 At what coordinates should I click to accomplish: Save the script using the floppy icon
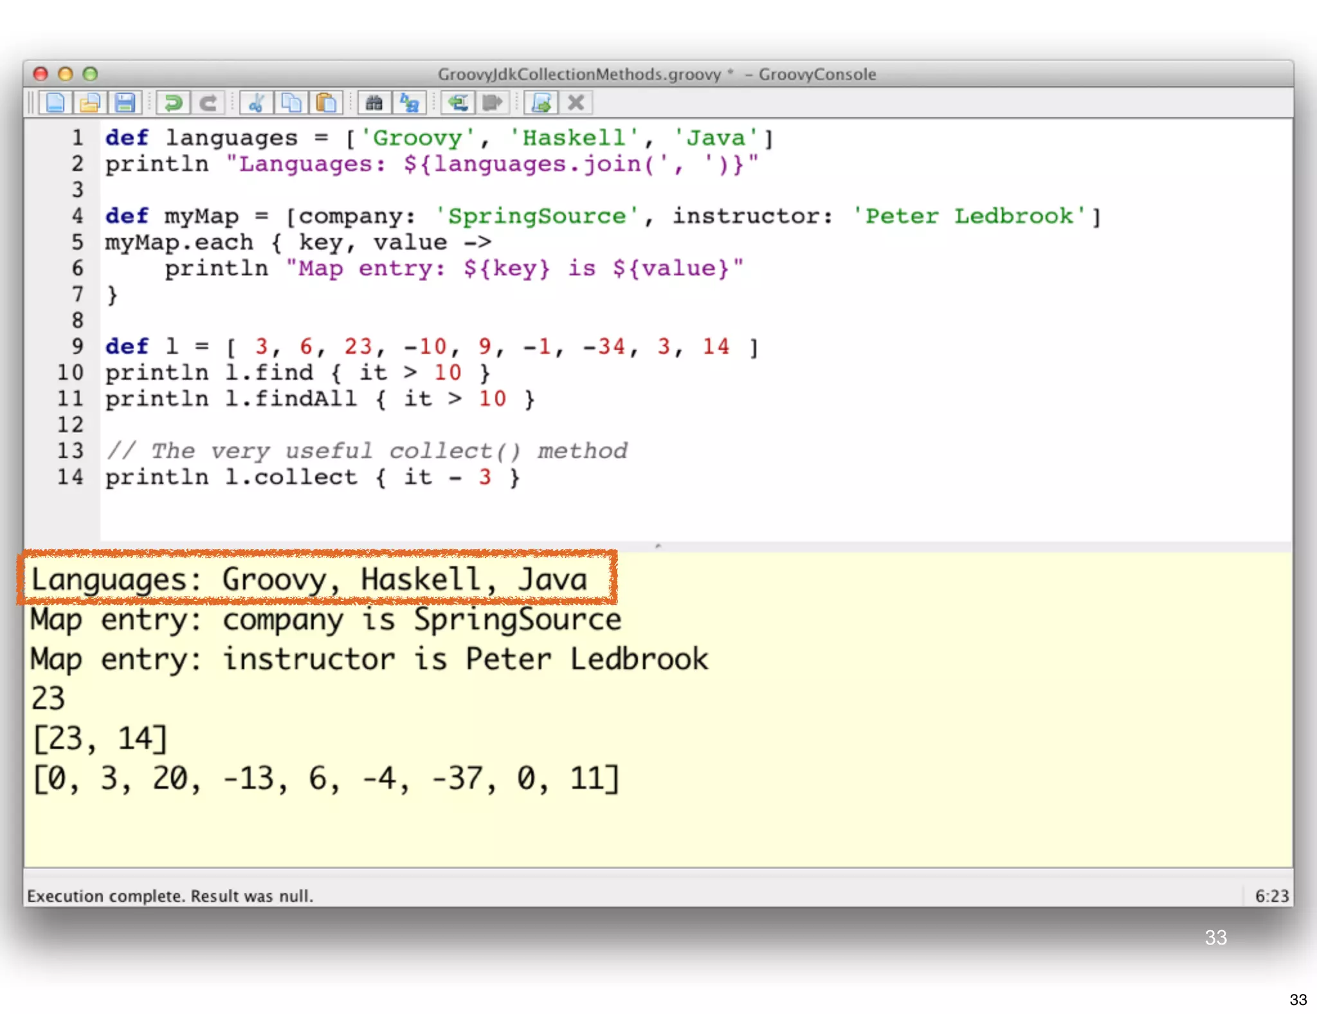tap(125, 103)
